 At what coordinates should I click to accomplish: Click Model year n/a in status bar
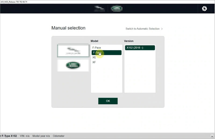(41, 136)
